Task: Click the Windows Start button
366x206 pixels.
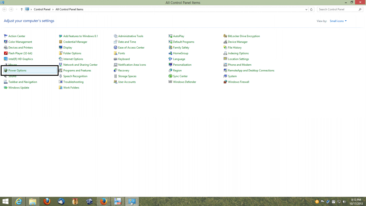Action: pyautogui.click(x=5, y=202)
